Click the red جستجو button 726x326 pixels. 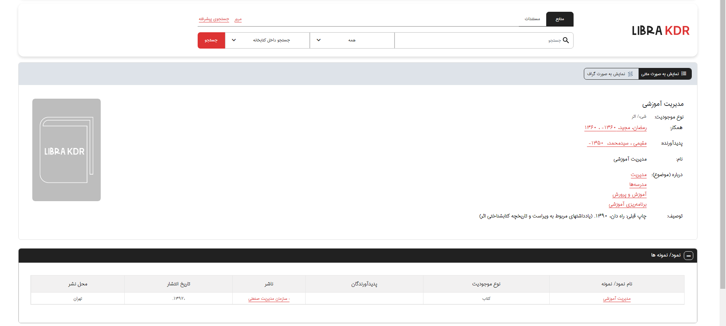click(211, 40)
